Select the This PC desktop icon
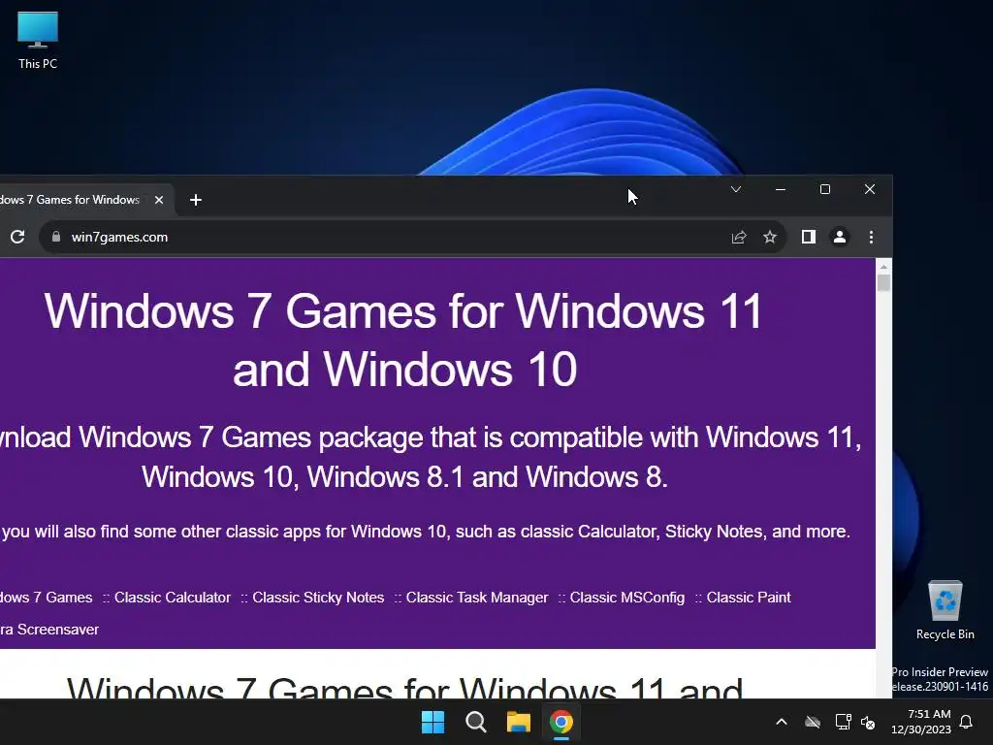The width and height of the screenshot is (993, 745). point(38,41)
